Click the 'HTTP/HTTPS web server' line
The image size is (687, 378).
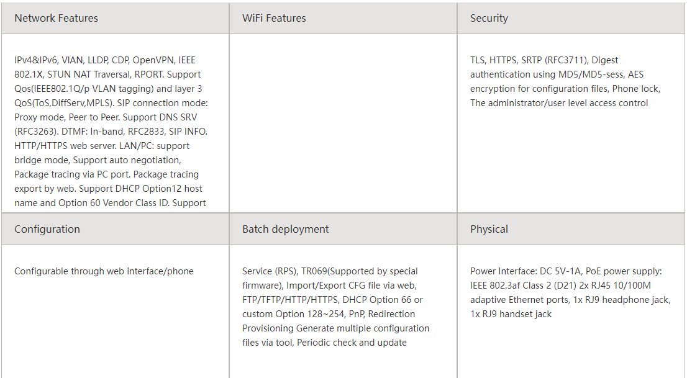pyautogui.click(x=102, y=146)
